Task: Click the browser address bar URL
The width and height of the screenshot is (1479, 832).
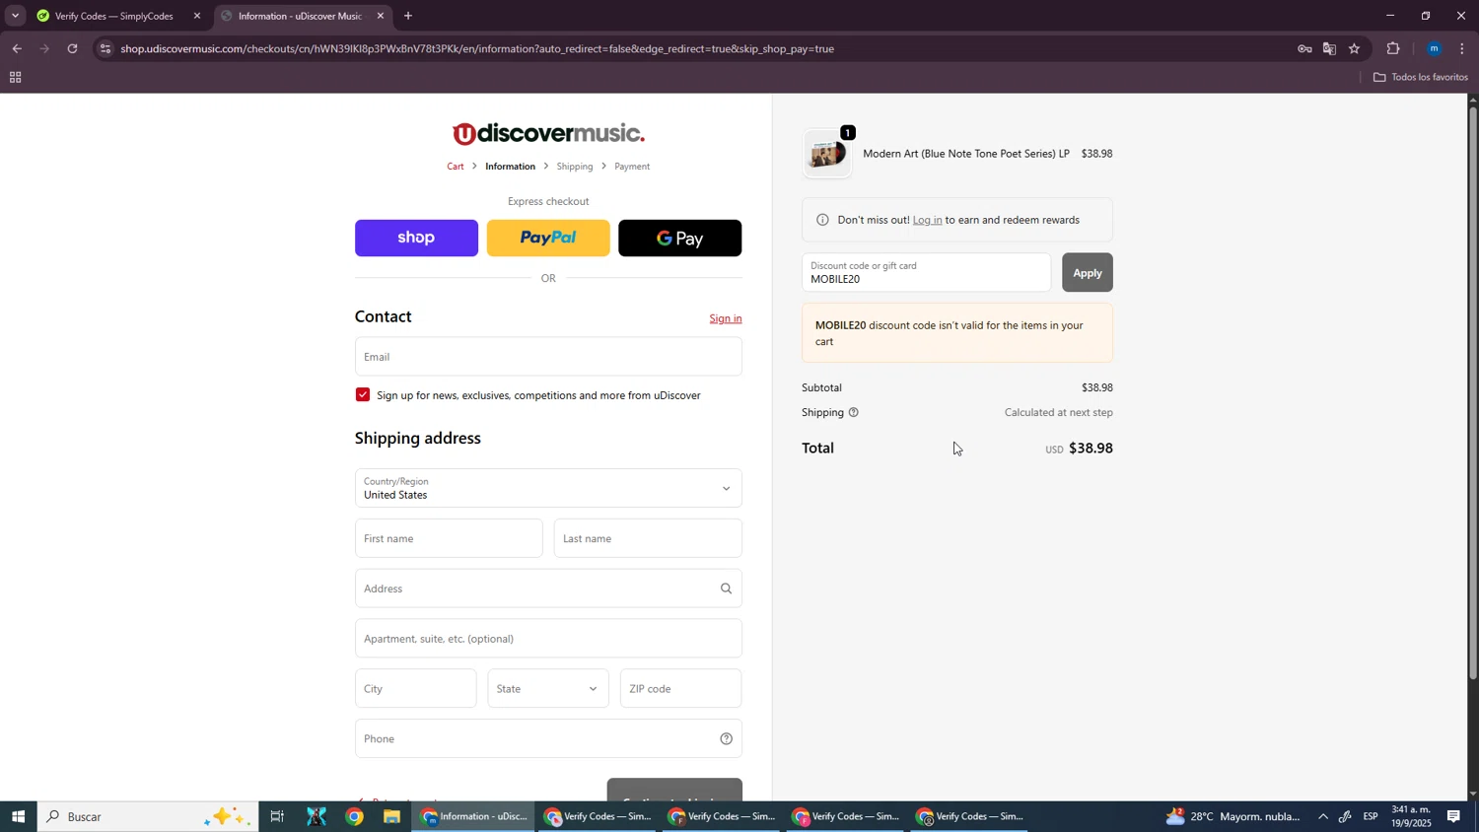Action: (477, 48)
